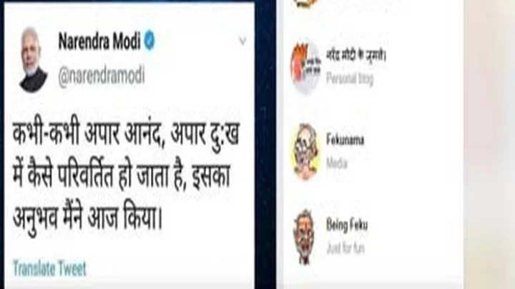515x289 pixels.
Task: Click the blue verified badge beside Narendra Modi
Action: [149, 41]
